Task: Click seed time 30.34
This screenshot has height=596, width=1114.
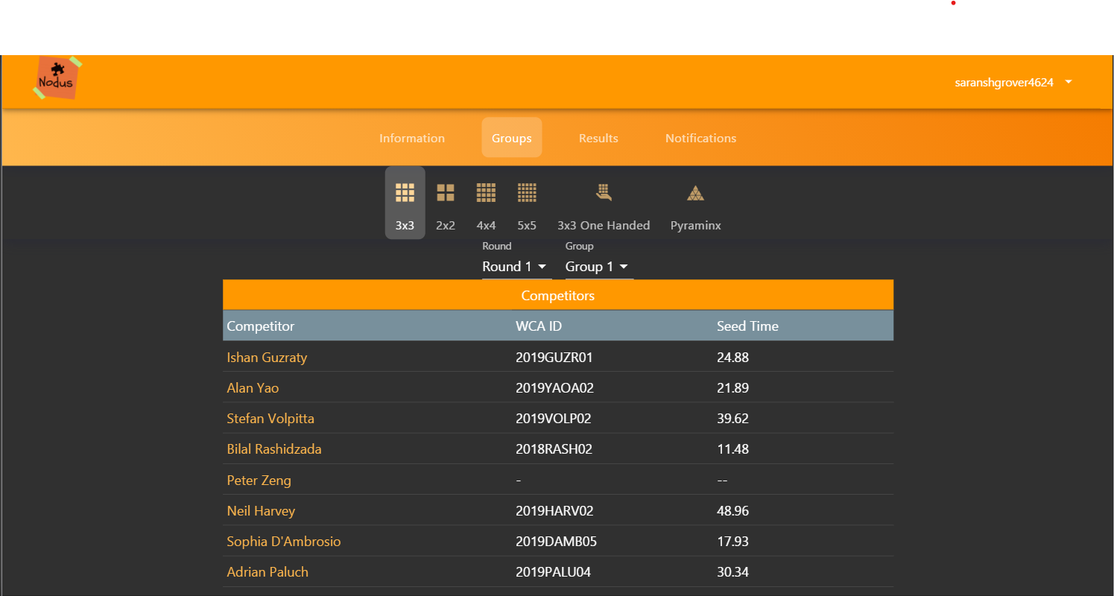Action: point(732,572)
